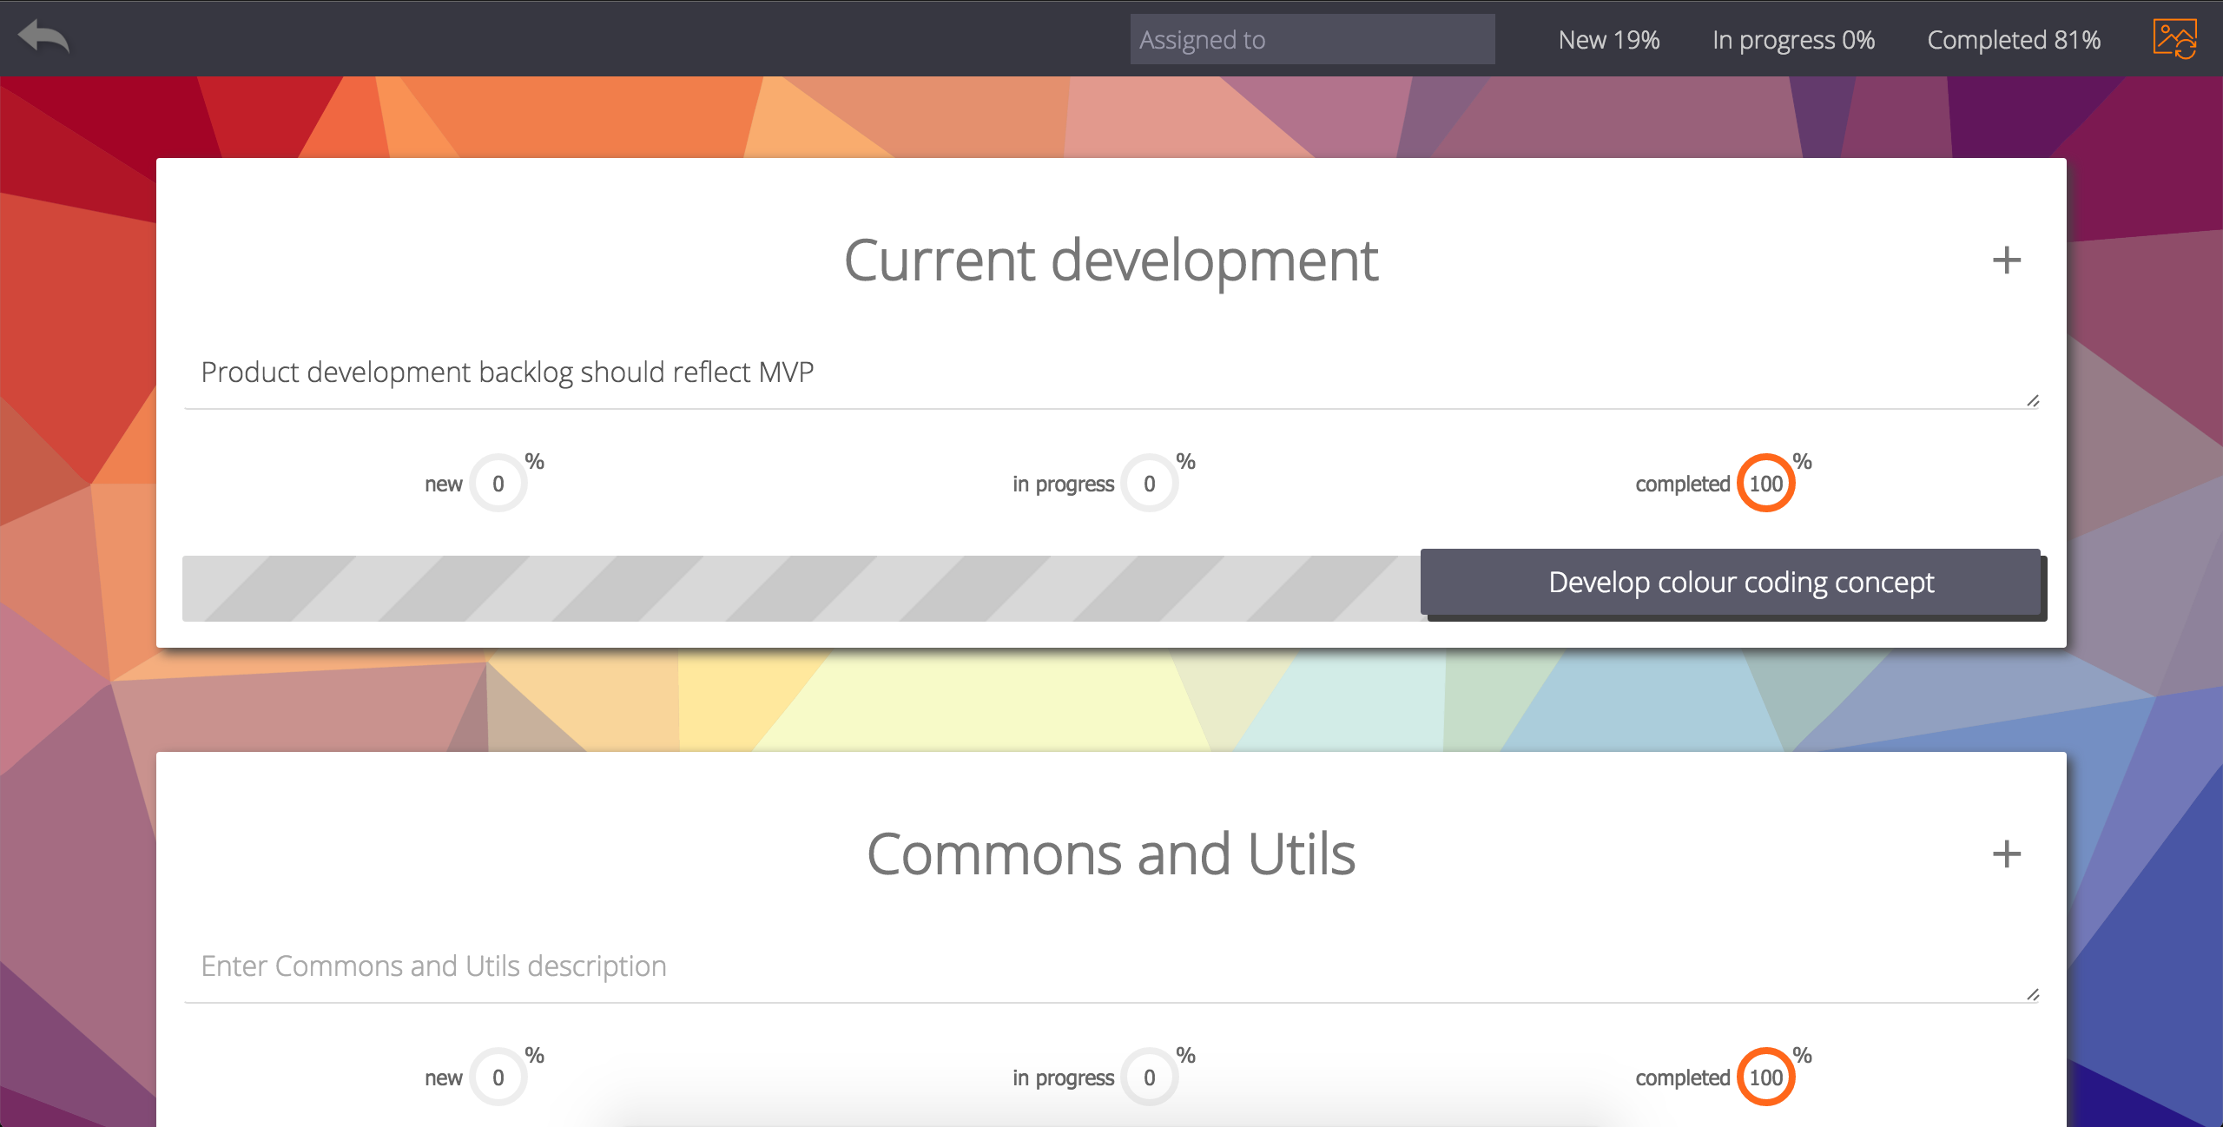The image size is (2223, 1127).
Task: Filter by New 19% status
Action: (x=1608, y=40)
